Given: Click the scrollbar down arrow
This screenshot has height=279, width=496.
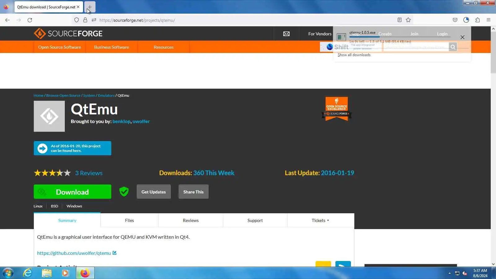Looking at the screenshot, I should pos(493,264).
